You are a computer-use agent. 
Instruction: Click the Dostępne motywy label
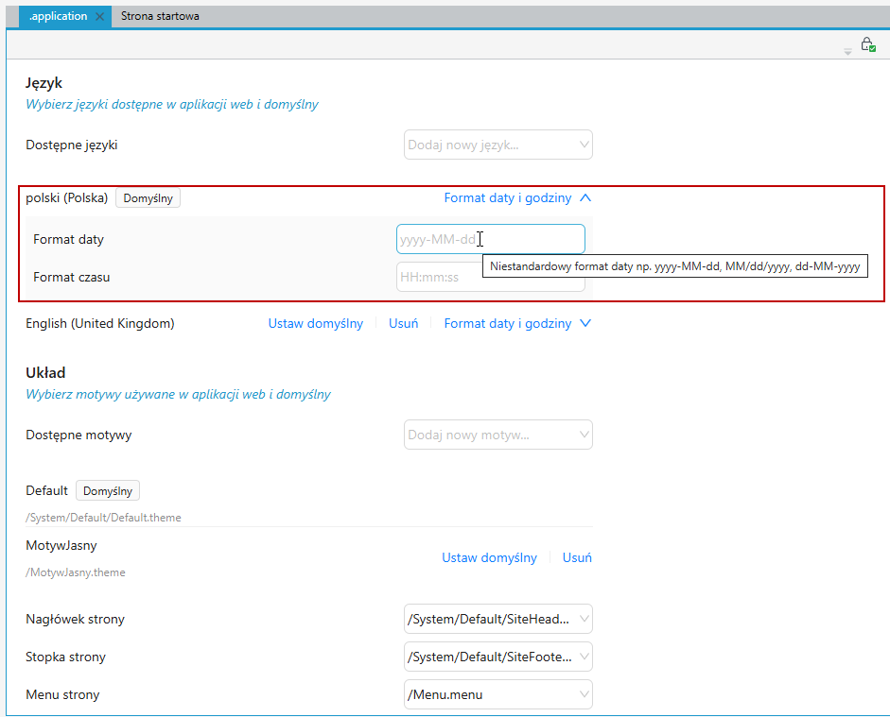[x=79, y=435]
